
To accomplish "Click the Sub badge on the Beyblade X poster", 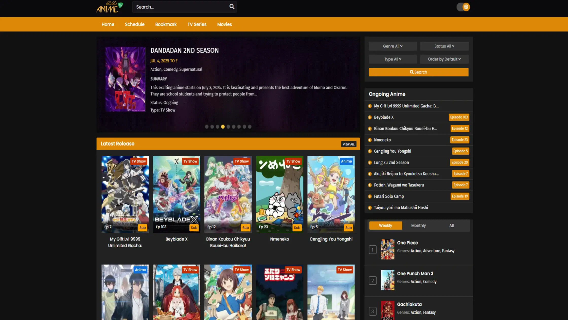I will click(194, 228).
